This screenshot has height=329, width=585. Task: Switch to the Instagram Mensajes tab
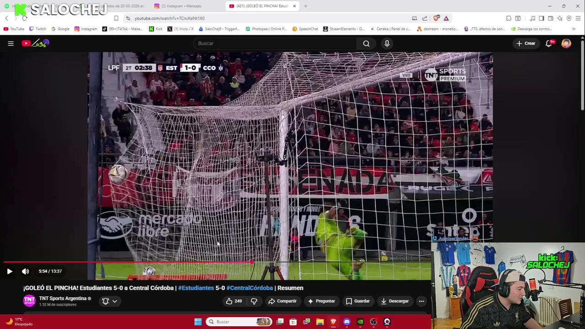point(181,6)
